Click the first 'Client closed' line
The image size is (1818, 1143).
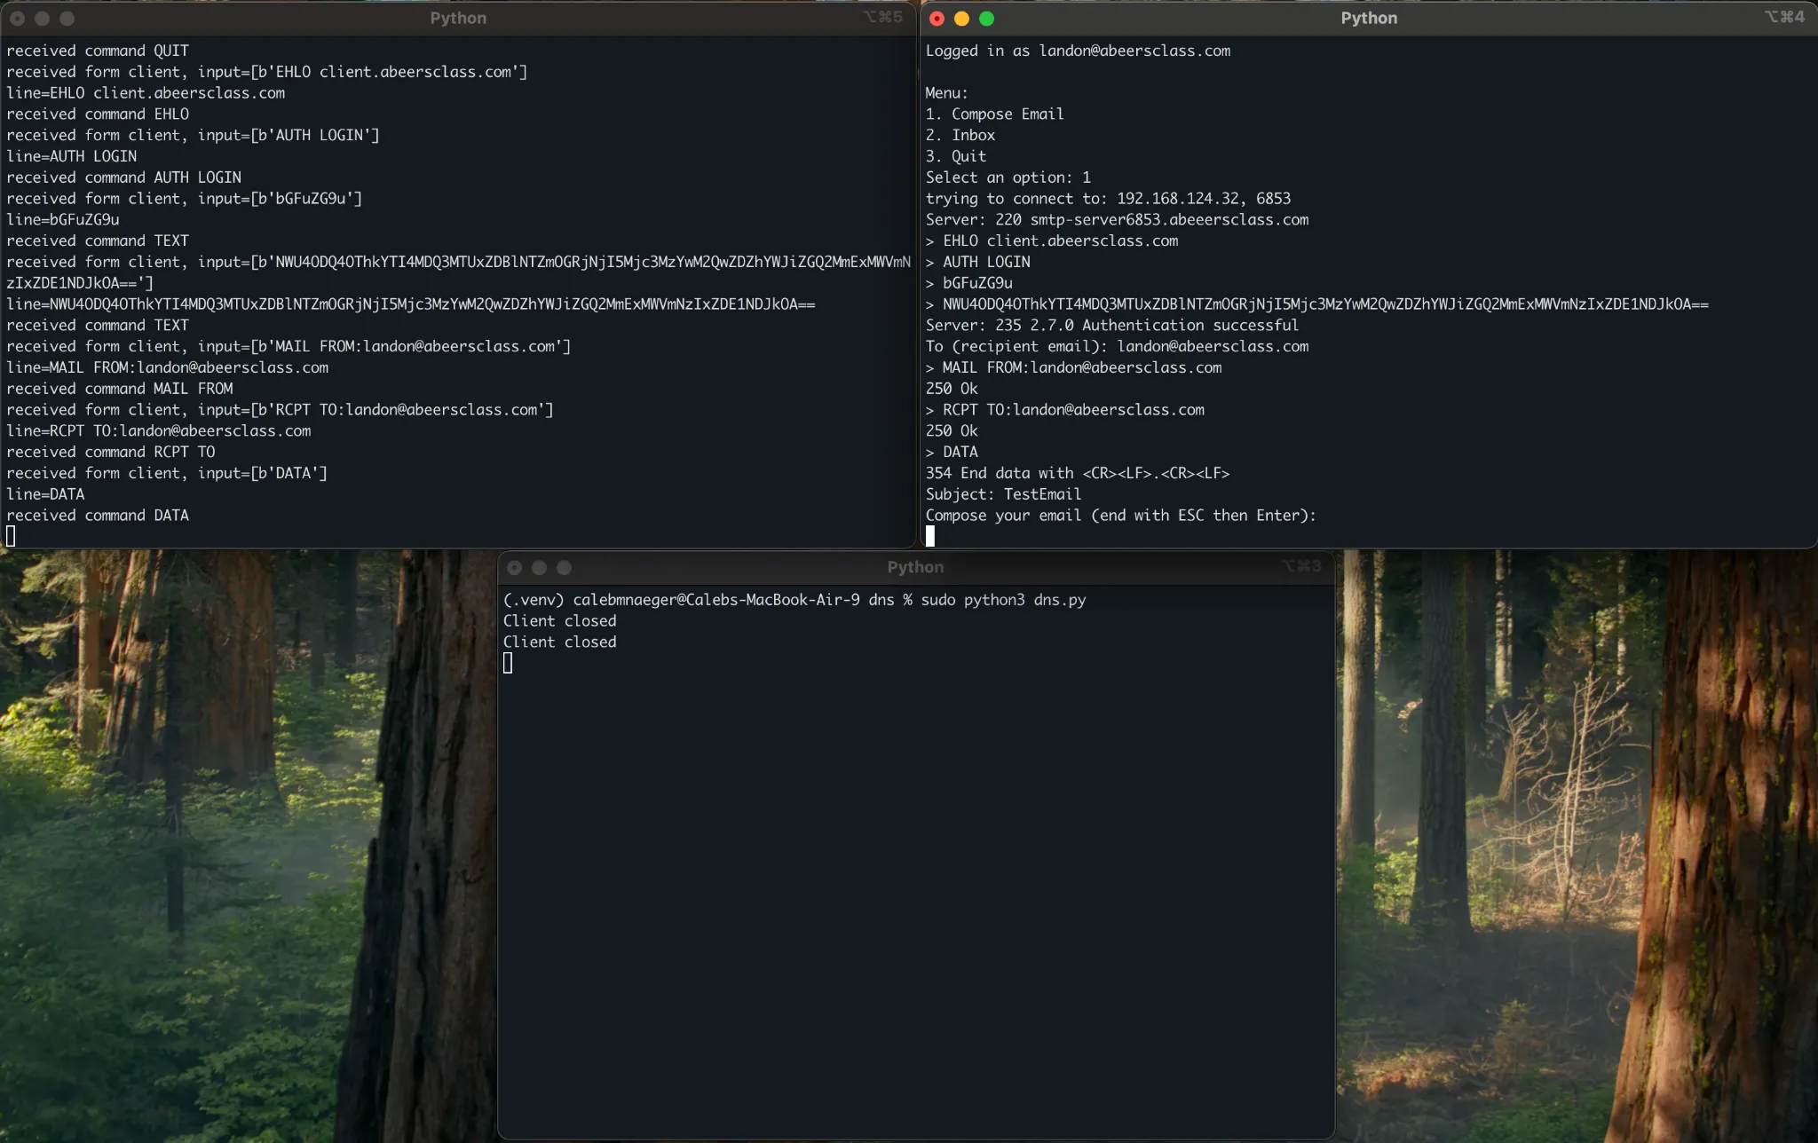click(559, 621)
